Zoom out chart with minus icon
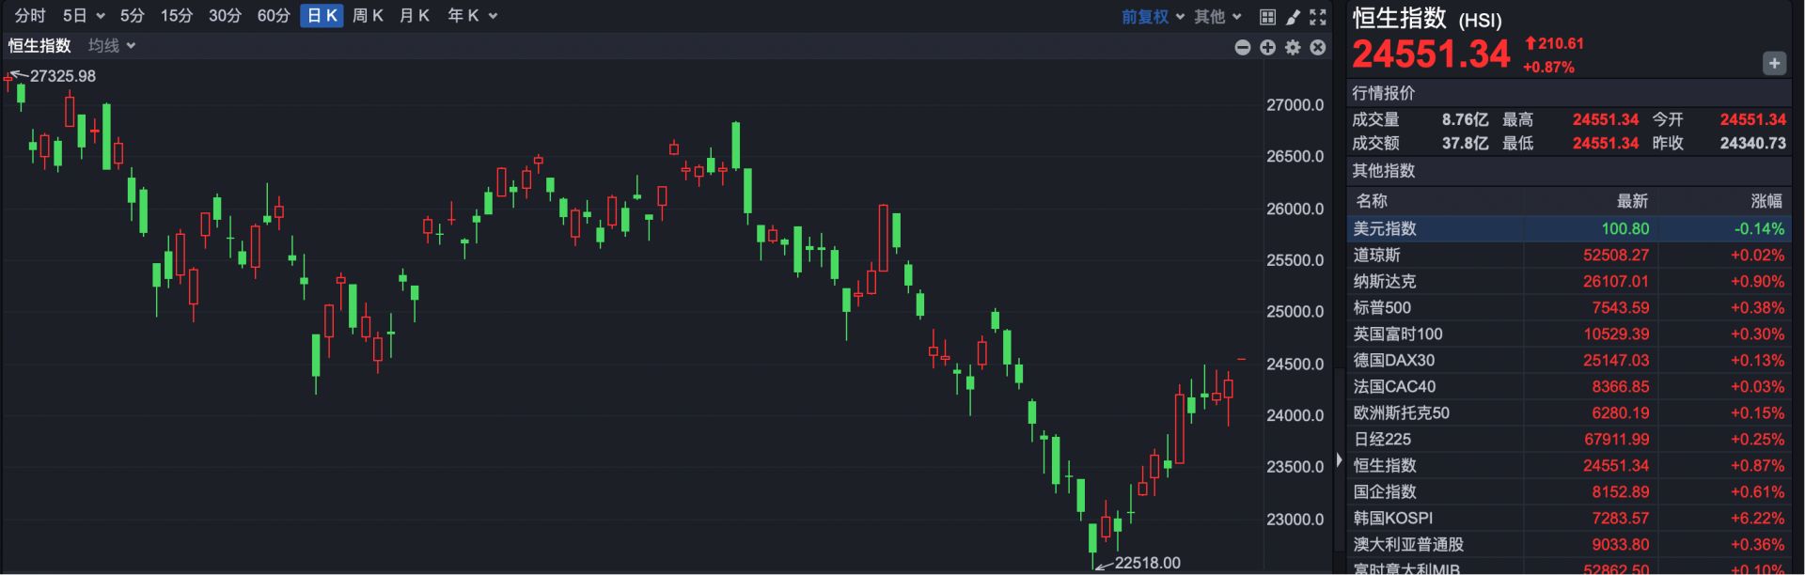Image resolution: width=1805 pixels, height=575 pixels. tap(1243, 47)
